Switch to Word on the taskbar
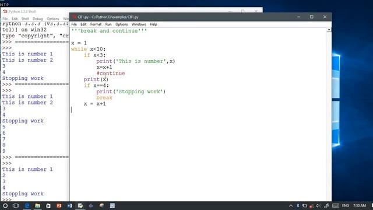Image resolution: width=373 pixels, height=210 pixels. click(69, 205)
